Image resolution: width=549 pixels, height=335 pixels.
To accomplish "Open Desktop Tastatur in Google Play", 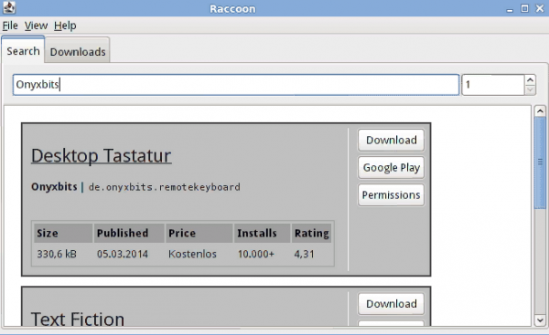I will (x=391, y=168).
